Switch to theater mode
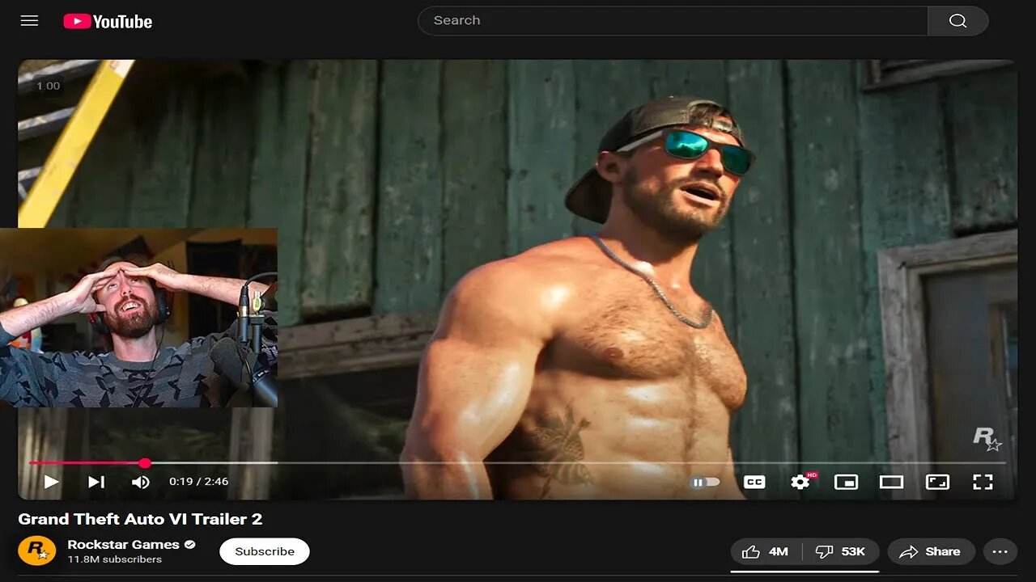The width and height of the screenshot is (1036, 582). tap(891, 482)
